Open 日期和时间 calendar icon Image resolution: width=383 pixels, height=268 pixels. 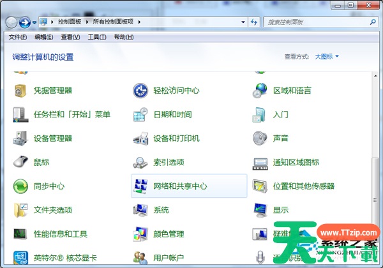140,114
